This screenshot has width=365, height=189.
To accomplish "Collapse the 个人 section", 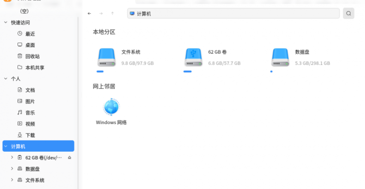I will tap(6, 79).
